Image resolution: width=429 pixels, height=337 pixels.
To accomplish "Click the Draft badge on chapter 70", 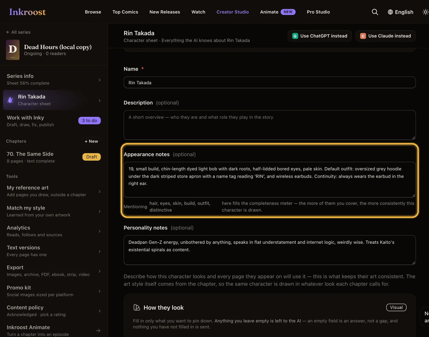I will [x=91, y=157].
